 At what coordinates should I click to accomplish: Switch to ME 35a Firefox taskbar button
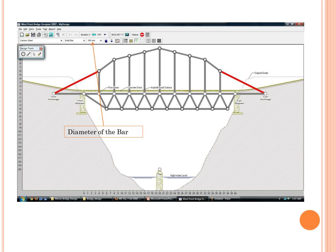[129, 199]
